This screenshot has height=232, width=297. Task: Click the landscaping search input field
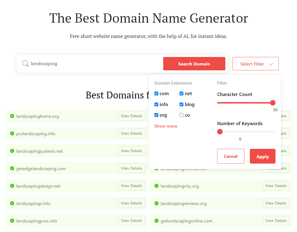pyautogui.click(x=95, y=64)
